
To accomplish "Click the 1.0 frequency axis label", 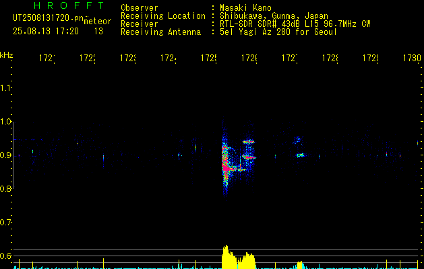I will coord(5,122).
